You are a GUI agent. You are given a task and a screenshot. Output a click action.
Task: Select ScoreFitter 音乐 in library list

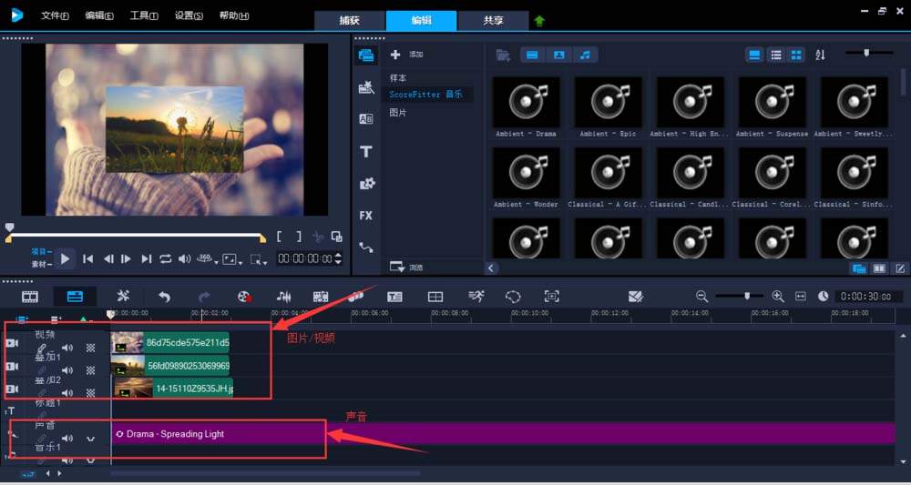click(x=427, y=94)
